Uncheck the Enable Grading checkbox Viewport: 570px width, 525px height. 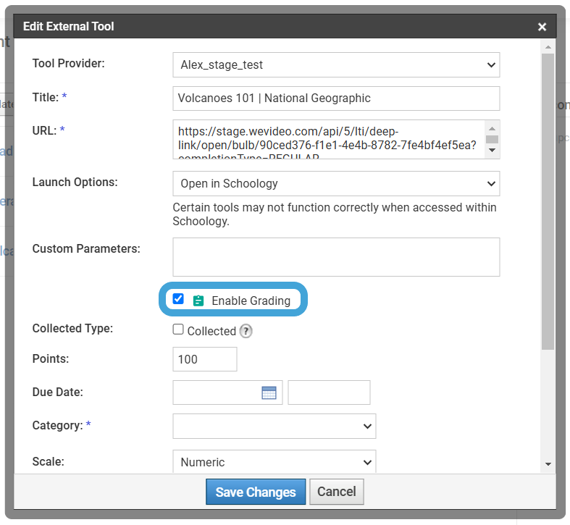178,299
